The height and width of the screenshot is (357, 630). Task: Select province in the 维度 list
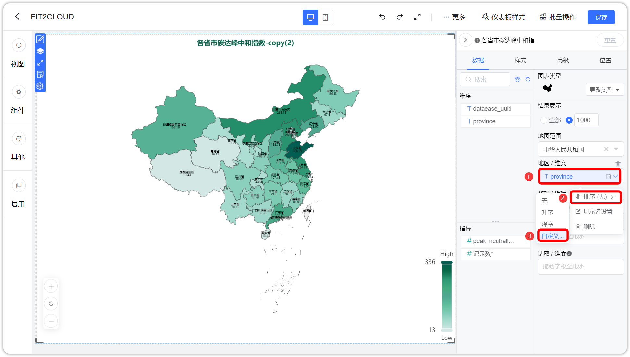tap(496, 121)
